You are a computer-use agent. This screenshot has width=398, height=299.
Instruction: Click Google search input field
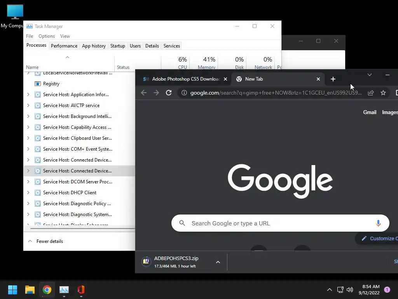pos(280,223)
